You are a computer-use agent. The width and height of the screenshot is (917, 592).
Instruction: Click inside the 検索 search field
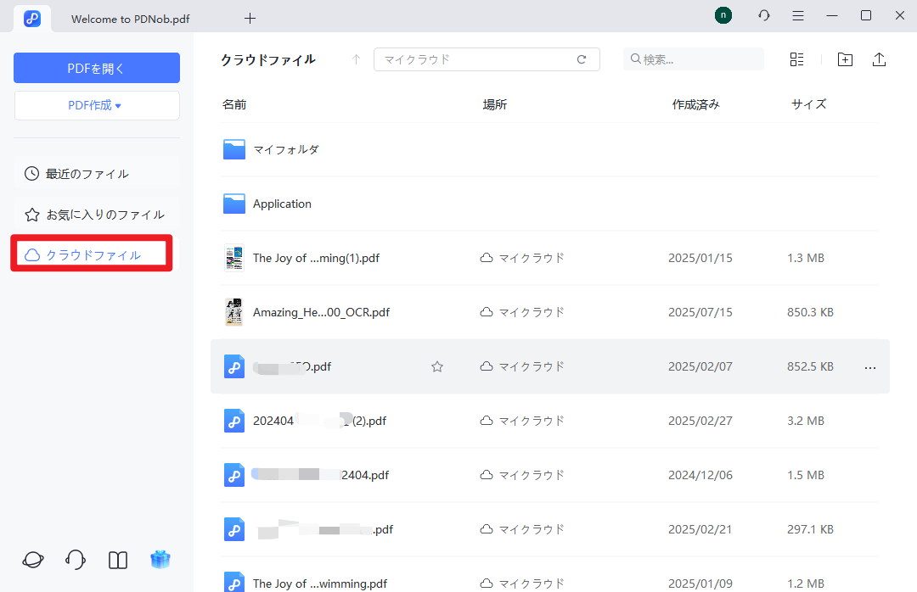[x=694, y=59]
